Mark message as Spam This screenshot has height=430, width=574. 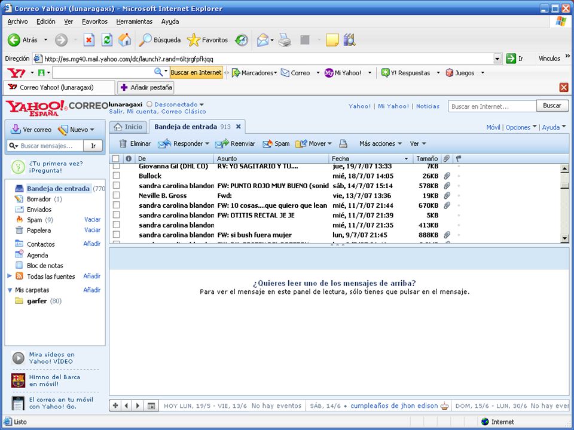click(x=276, y=144)
